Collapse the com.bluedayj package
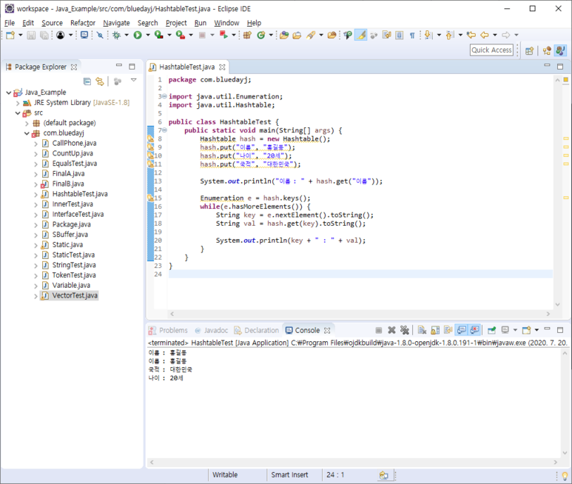Screen dimensions: 572x484 27,133
